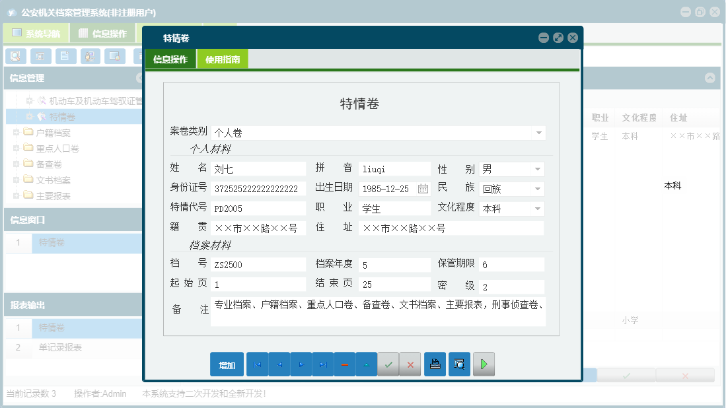This screenshot has height=408, width=726.
Task: Open print preview with the magnifier icon
Action: coord(458,364)
